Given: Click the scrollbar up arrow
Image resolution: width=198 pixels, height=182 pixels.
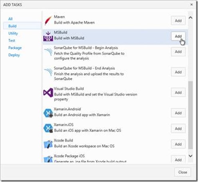Looking at the screenshot, I should click(190, 18).
